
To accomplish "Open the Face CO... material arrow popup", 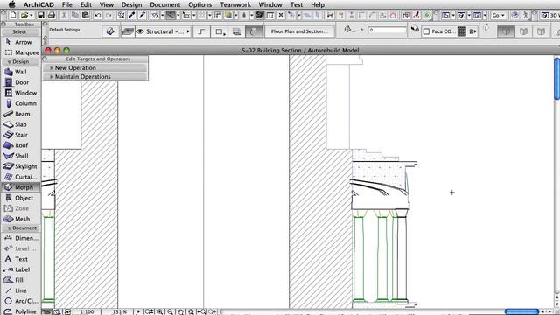I will click(472, 31).
